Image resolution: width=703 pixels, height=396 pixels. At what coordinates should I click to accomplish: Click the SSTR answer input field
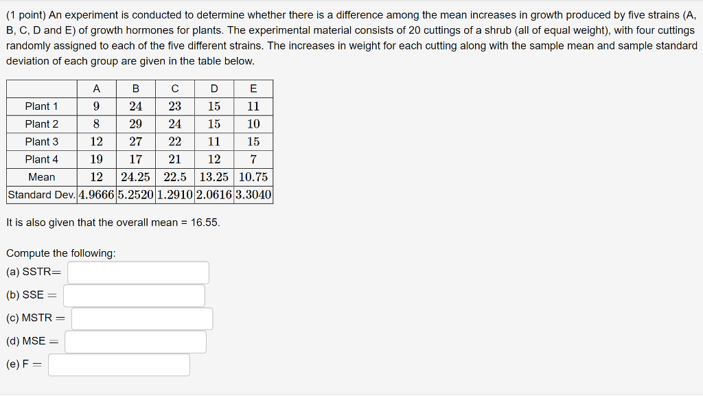click(137, 272)
